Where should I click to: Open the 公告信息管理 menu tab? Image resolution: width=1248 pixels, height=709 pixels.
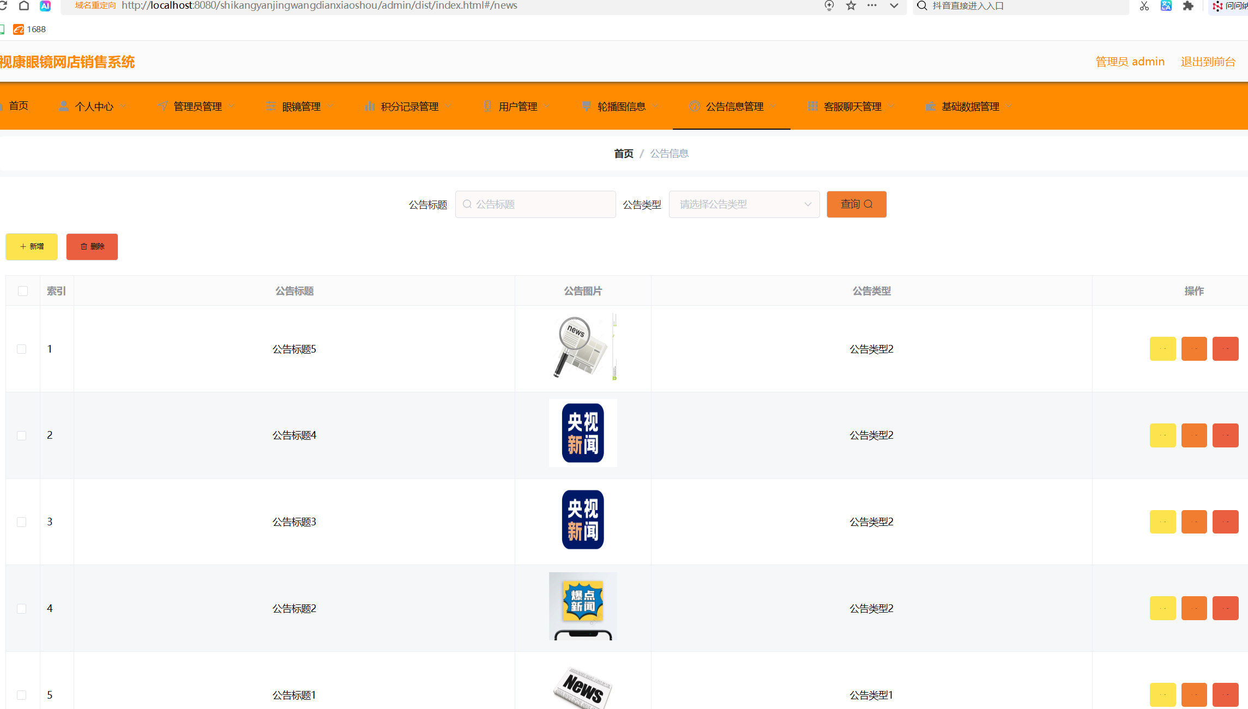click(x=733, y=106)
